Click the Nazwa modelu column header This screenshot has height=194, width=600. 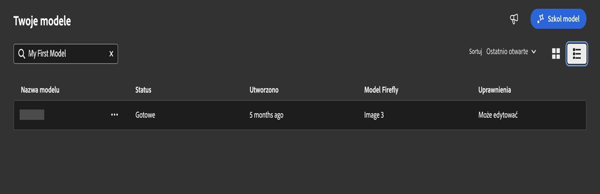pyautogui.click(x=40, y=90)
